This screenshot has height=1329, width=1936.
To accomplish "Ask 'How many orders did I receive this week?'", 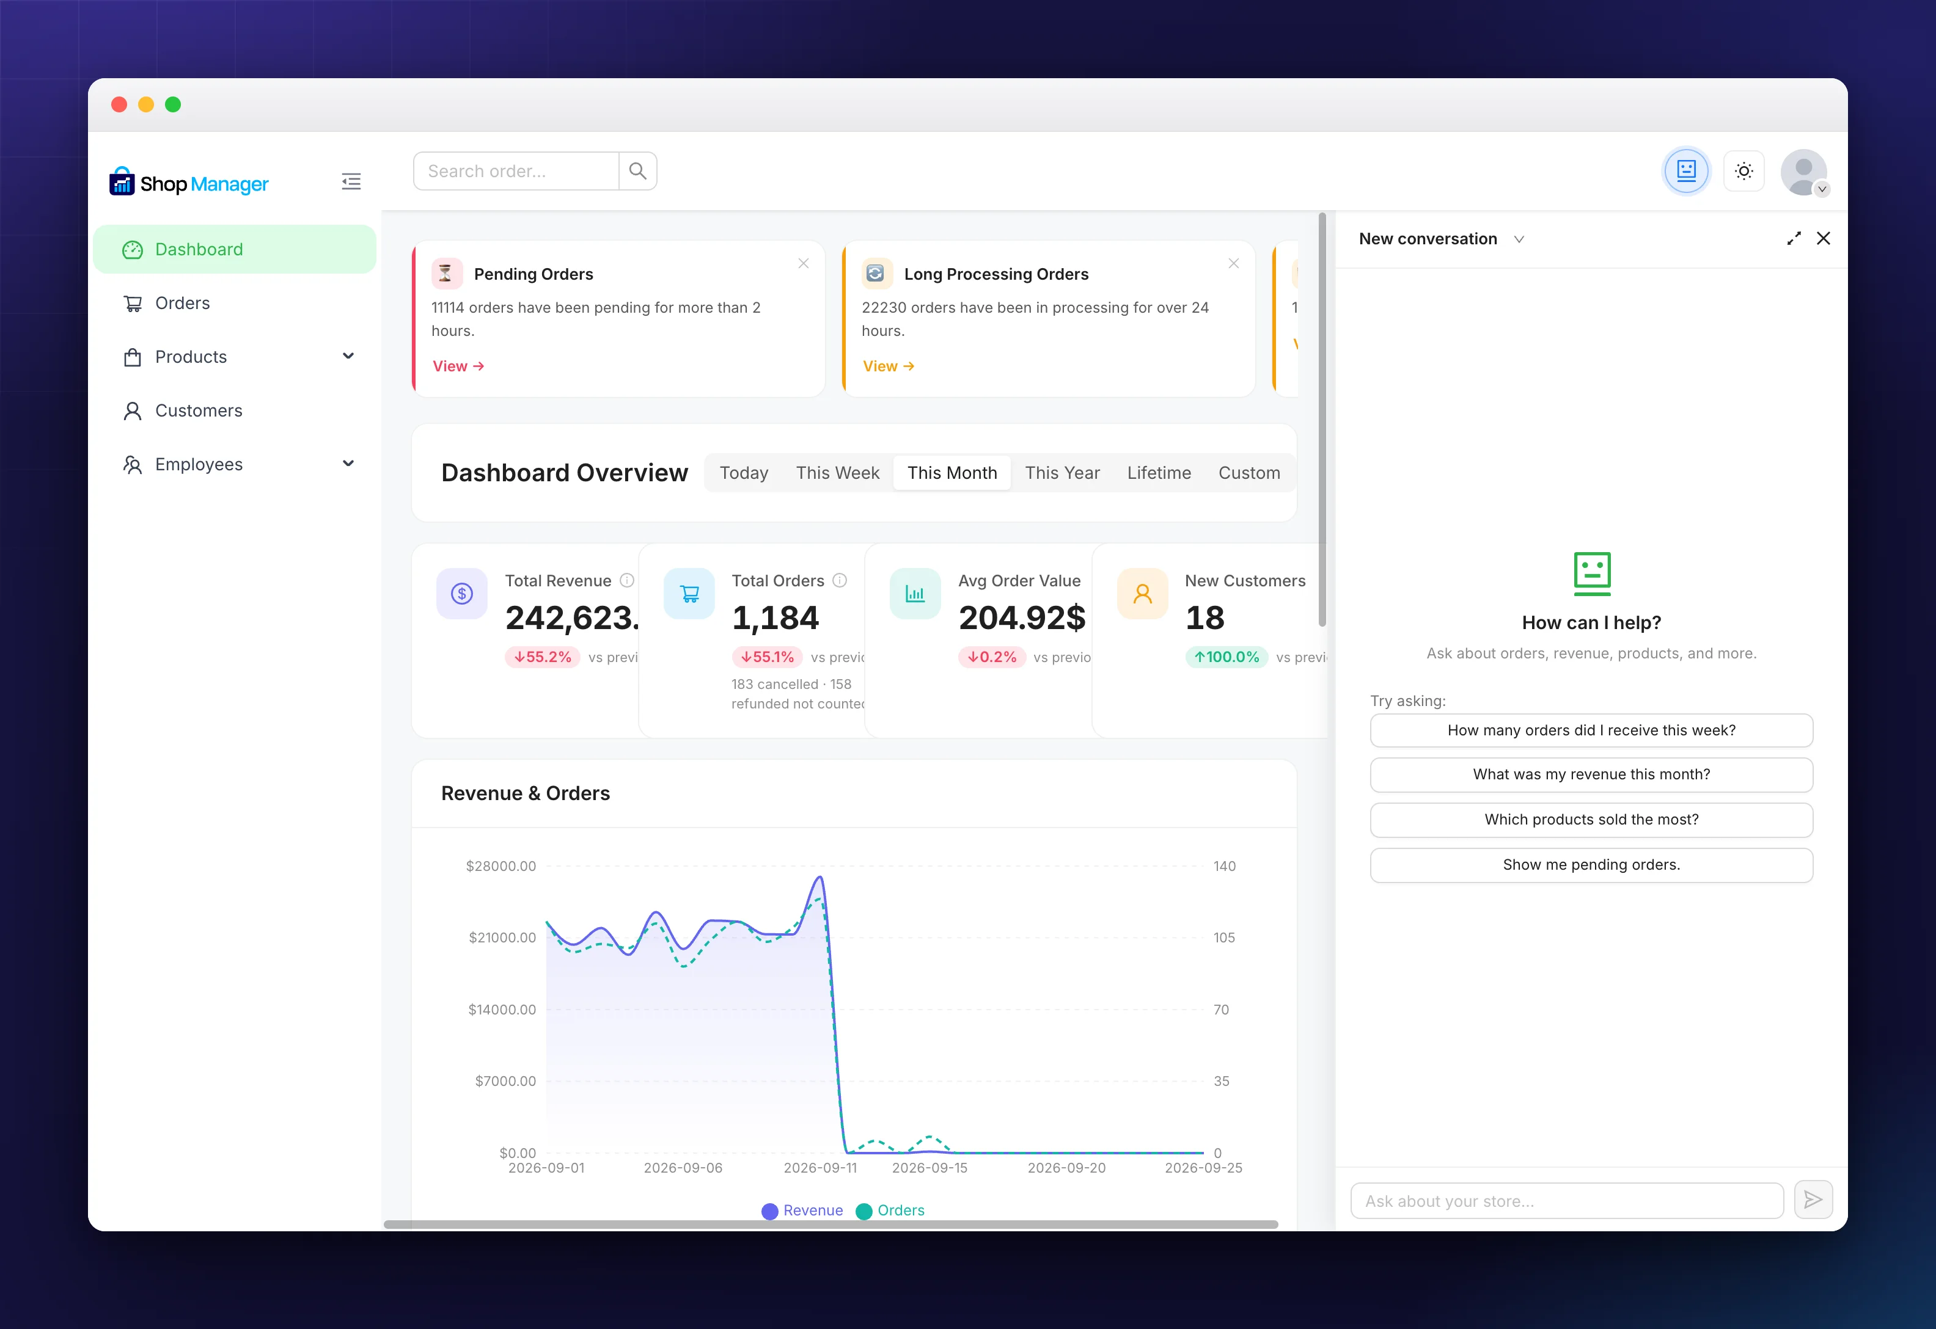I will pyautogui.click(x=1591, y=730).
